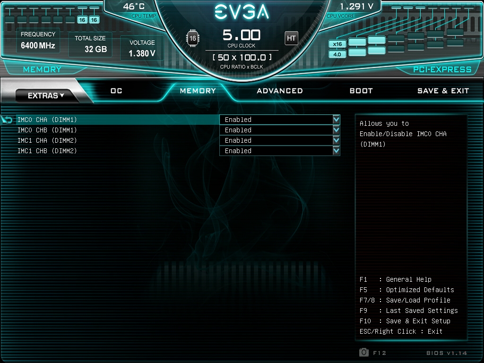Open the SAVE & EXIT tab

click(443, 91)
